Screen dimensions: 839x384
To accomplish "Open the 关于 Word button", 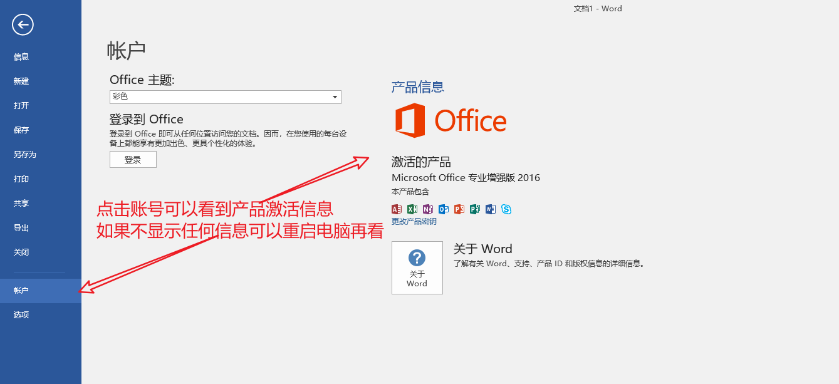I will 417,267.
